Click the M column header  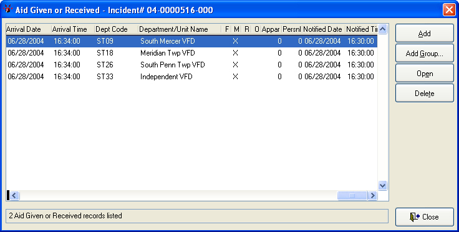pyautogui.click(x=236, y=29)
